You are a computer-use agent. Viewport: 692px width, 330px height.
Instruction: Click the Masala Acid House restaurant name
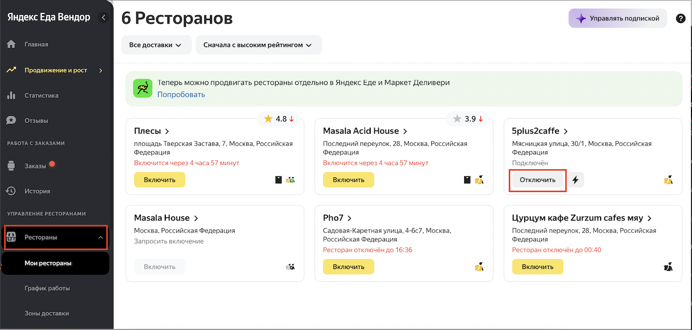pos(361,132)
